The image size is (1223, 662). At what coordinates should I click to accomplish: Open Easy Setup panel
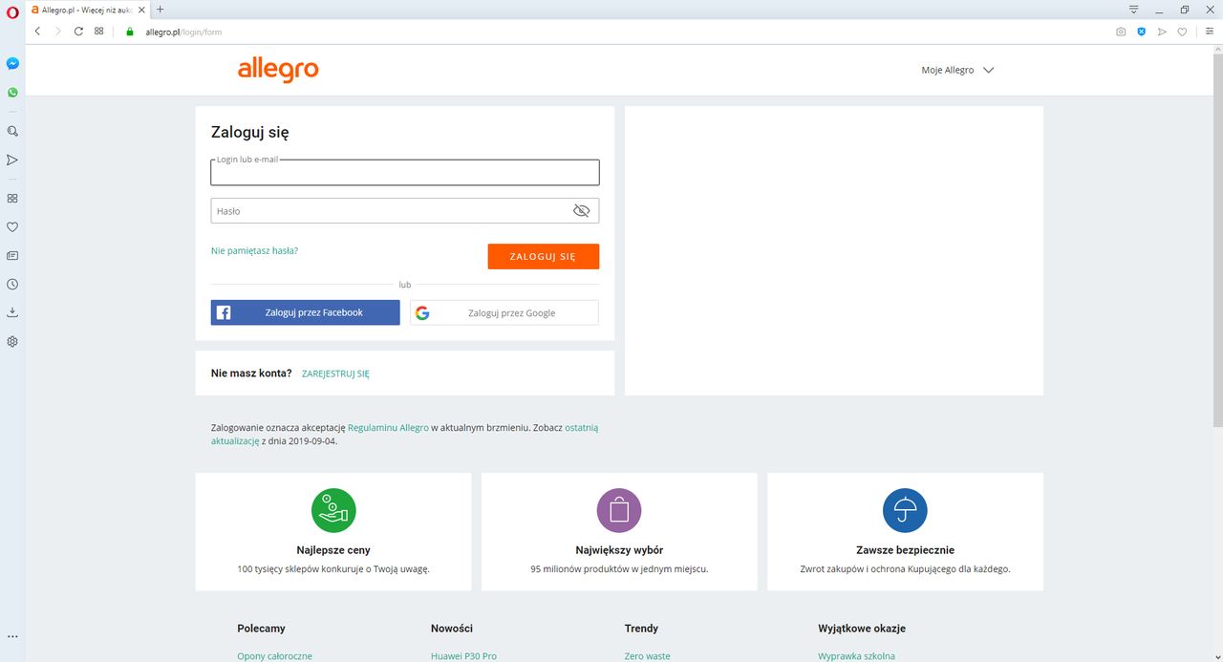pyautogui.click(x=1209, y=32)
